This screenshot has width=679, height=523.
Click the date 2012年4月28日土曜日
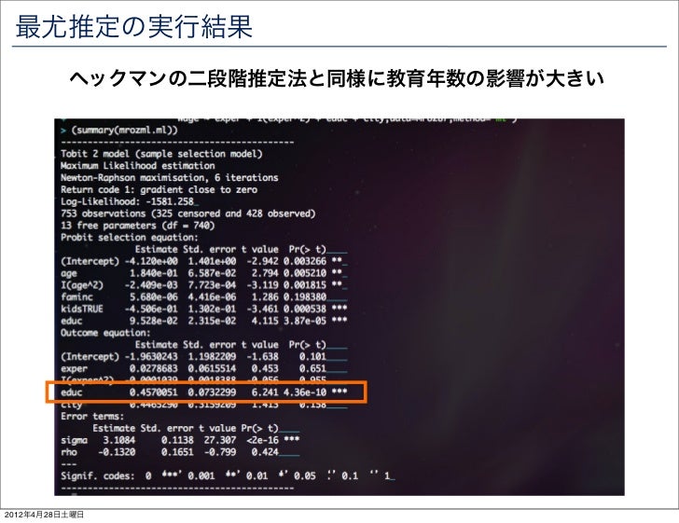click(44, 515)
